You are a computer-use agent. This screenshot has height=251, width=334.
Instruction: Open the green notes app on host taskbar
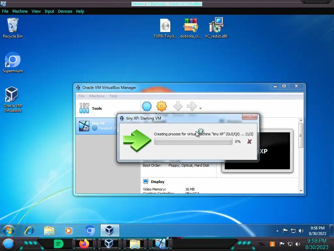58,244
